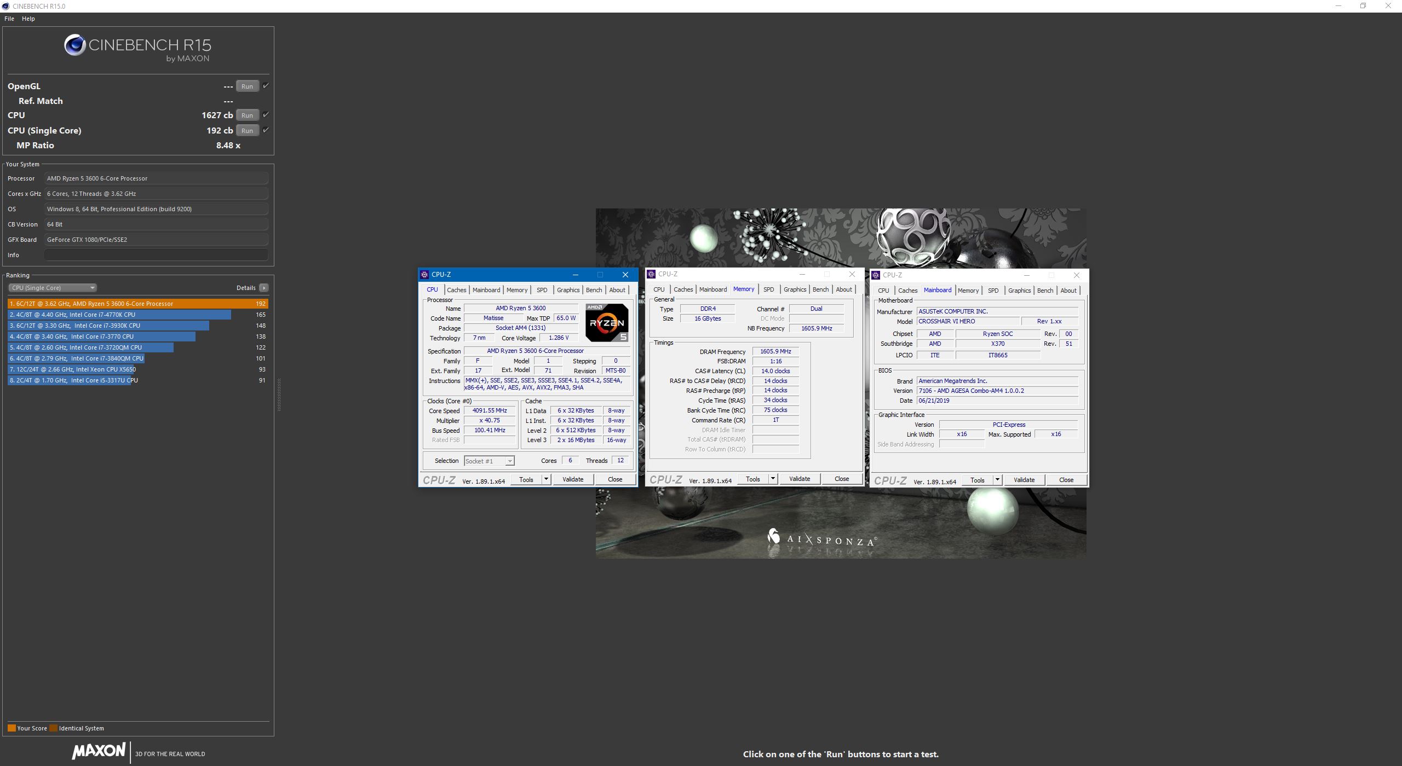
Task: Select Intel Xeon X5650 ranking row
Action: (x=137, y=369)
